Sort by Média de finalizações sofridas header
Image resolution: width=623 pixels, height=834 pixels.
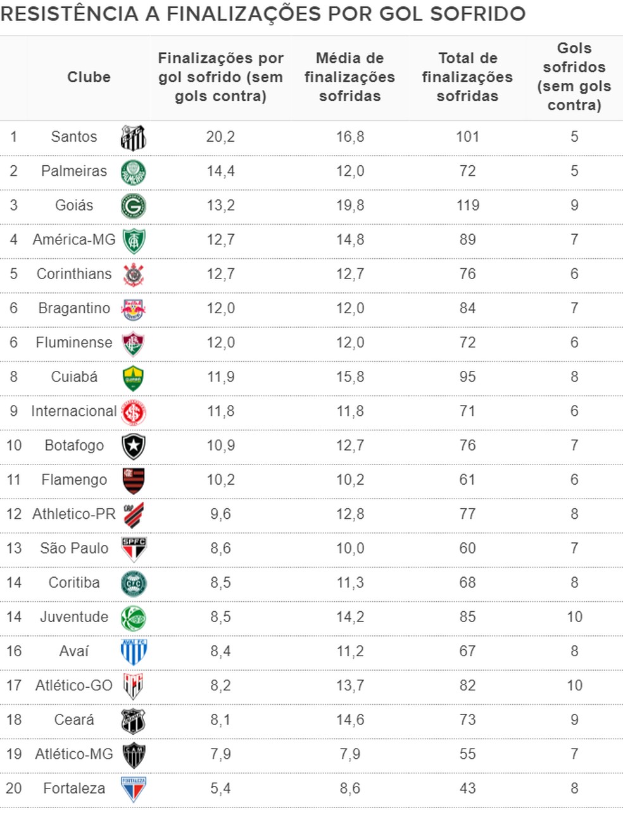point(349,77)
